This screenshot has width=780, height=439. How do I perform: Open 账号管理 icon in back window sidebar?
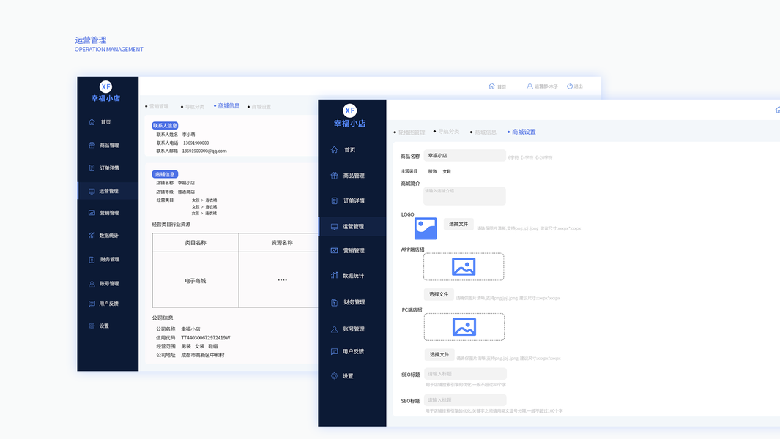92,283
